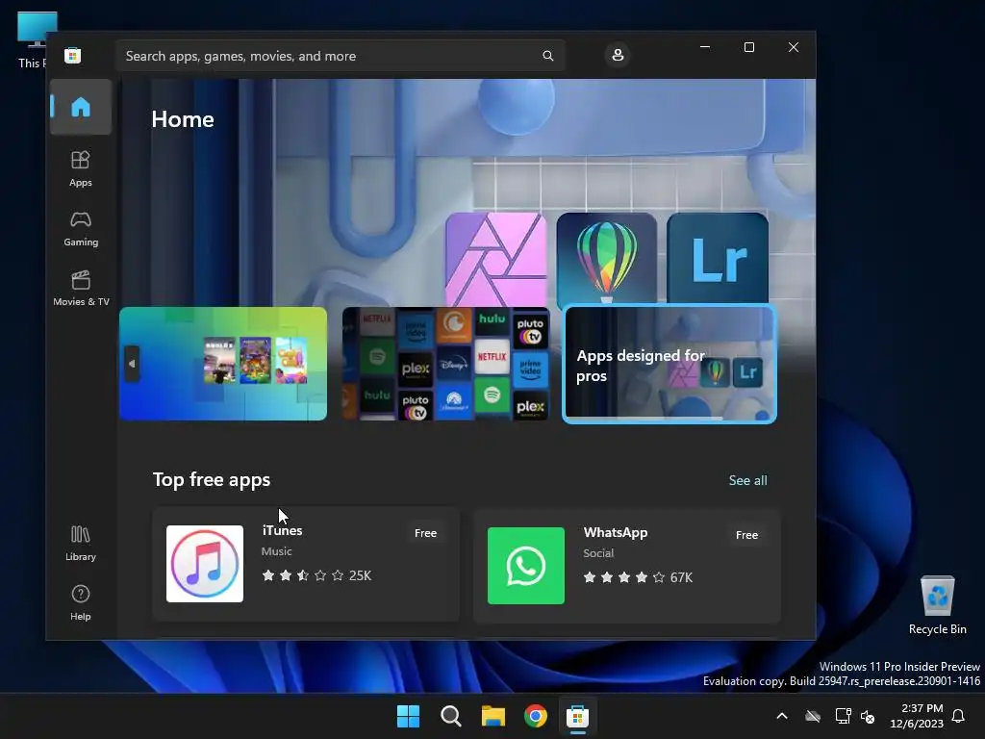Click the iTunes title text
The height and width of the screenshot is (739, 985).
point(282,530)
